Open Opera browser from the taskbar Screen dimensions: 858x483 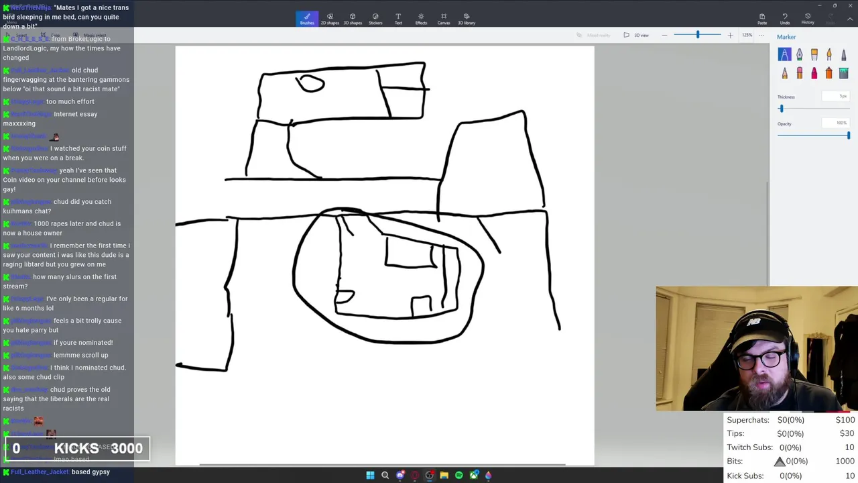click(415, 476)
